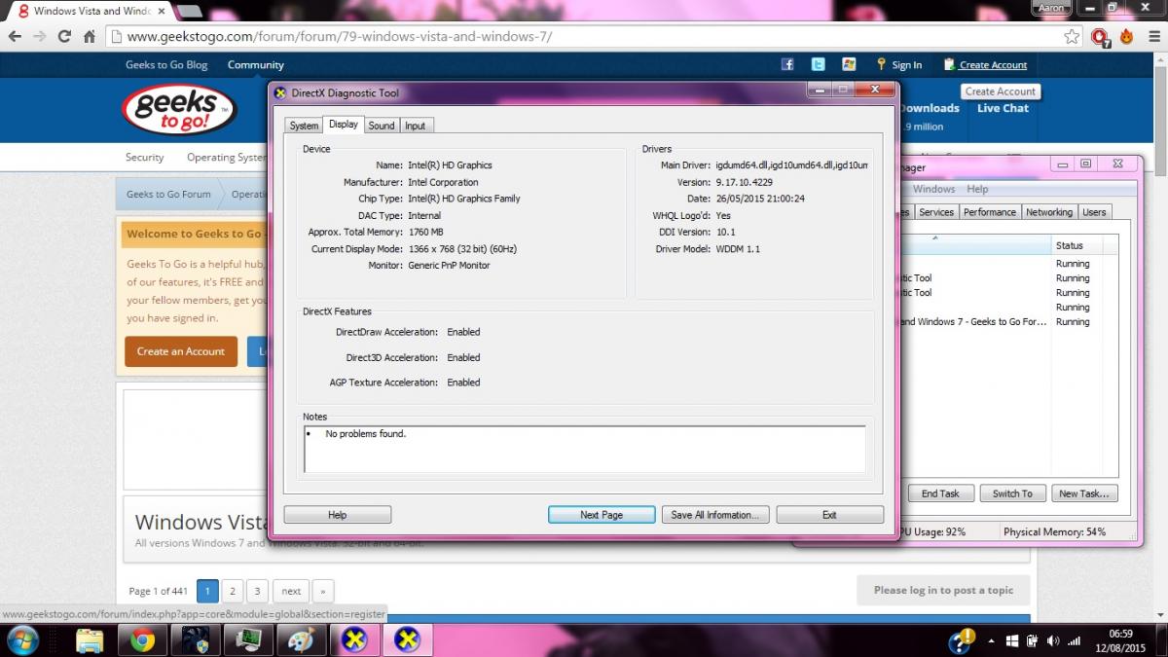Screen dimensions: 1168x657
Task: Open the Geeks to Go Blog link
Action: click(166, 65)
